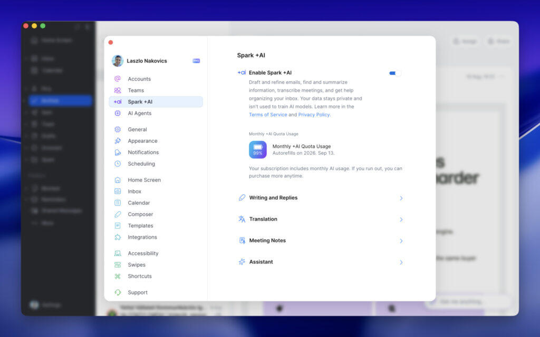Expand the Meeting Notes chevron

coord(401,241)
